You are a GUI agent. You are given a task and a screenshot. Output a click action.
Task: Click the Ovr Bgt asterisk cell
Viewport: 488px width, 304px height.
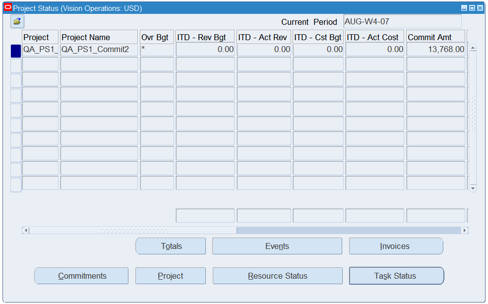(x=157, y=50)
